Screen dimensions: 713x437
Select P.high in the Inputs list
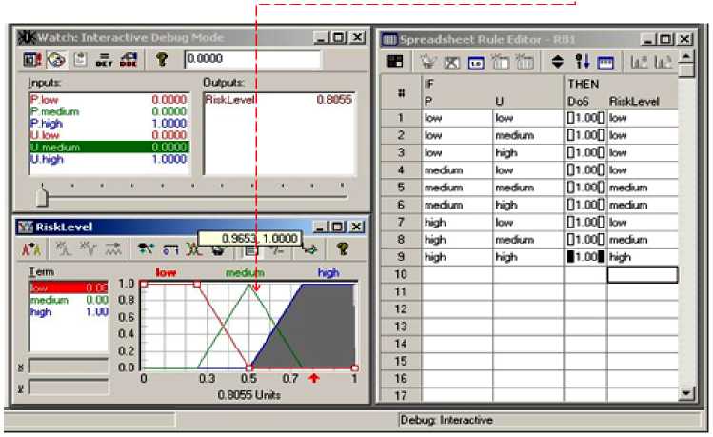click(x=109, y=123)
